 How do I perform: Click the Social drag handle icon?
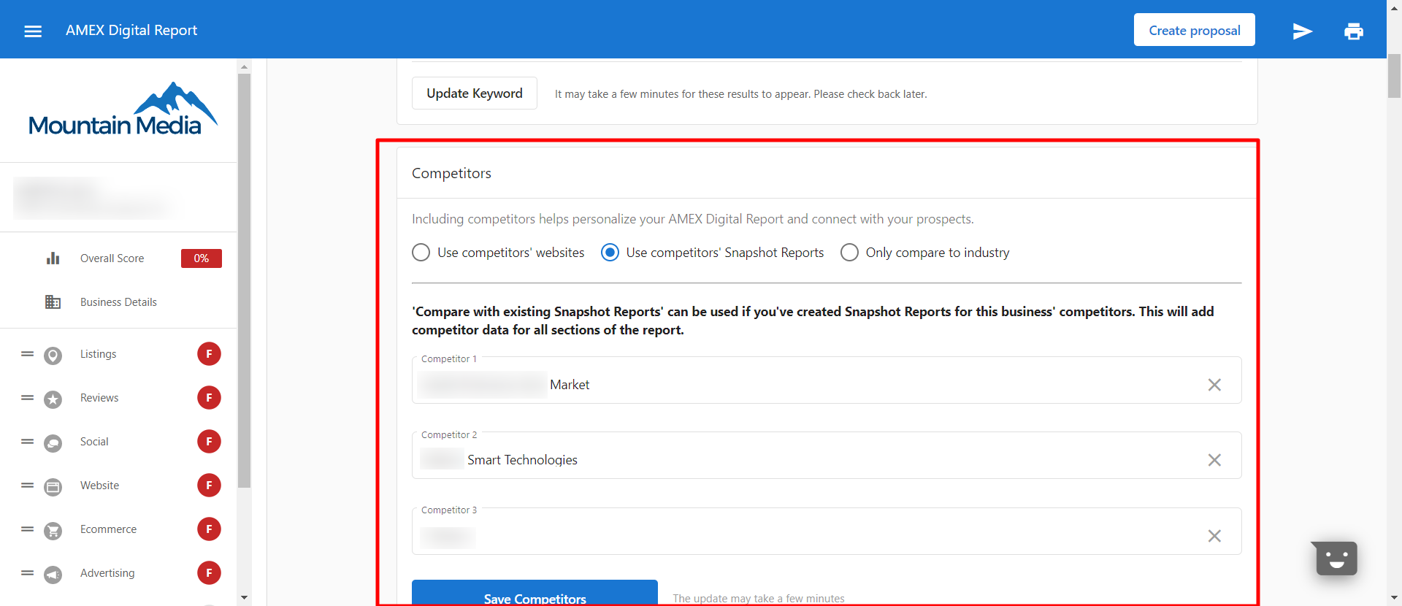[28, 442]
